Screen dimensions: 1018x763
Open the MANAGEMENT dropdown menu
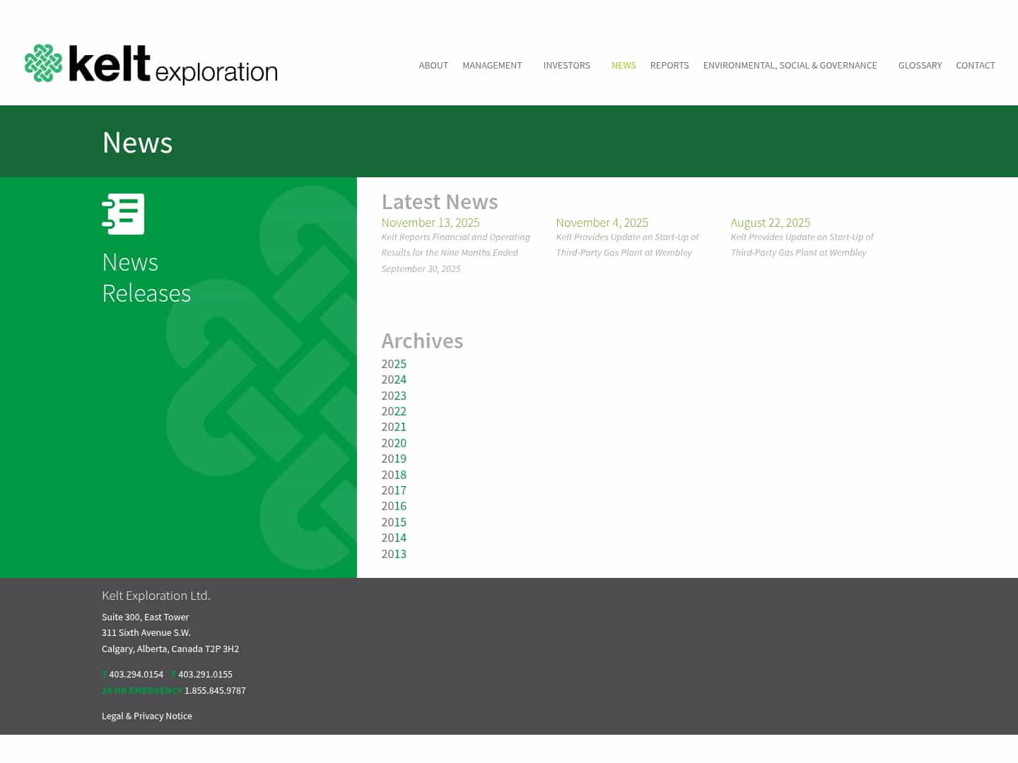[492, 65]
